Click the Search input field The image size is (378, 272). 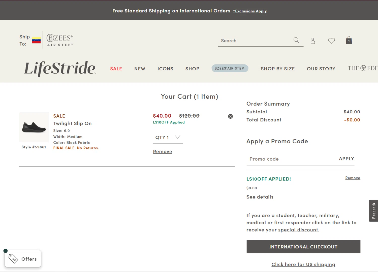[x=256, y=41]
